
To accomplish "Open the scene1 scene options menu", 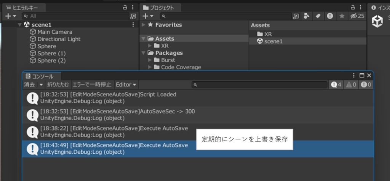I will click(133, 25).
